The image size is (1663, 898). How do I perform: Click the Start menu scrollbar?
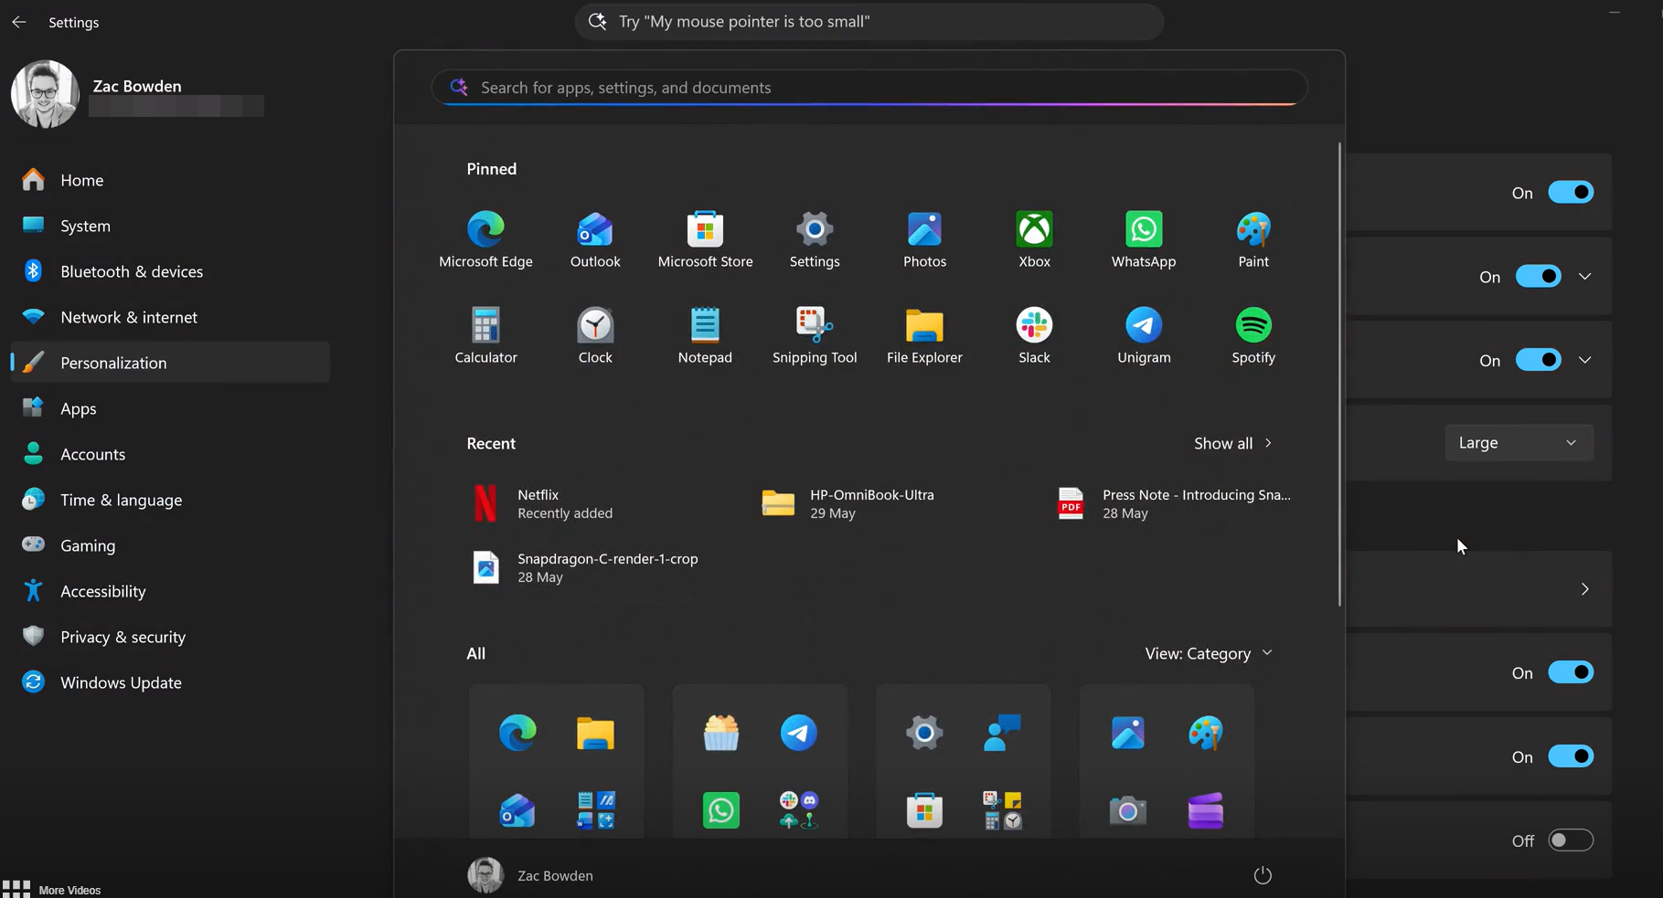[1339, 375]
